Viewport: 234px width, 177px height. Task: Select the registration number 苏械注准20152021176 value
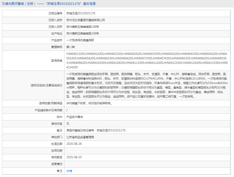pyautogui.click(x=81, y=13)
